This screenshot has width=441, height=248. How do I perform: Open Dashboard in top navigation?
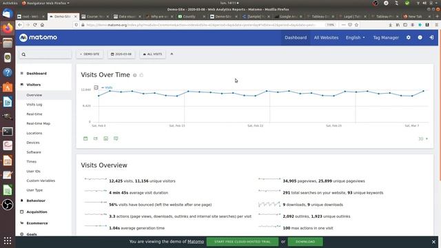click(296, 37)
